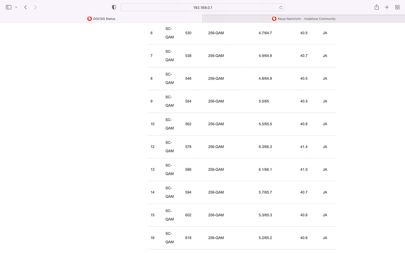Toggle the Safari sidebar icon

9,7
